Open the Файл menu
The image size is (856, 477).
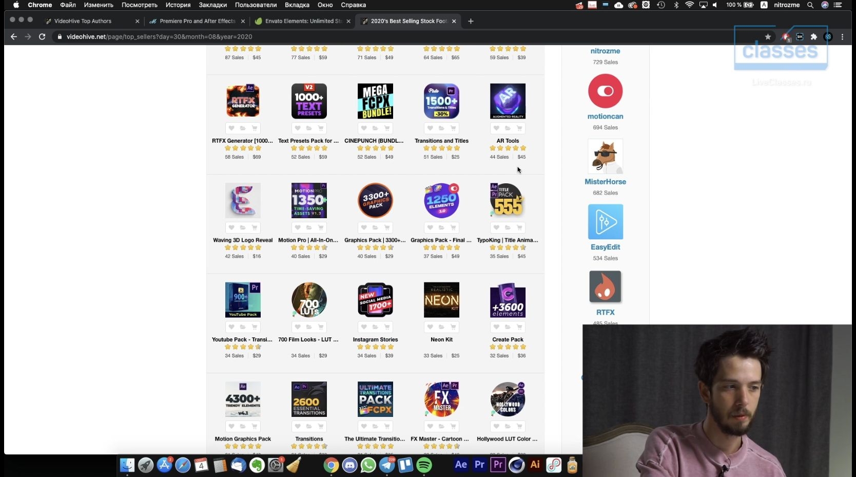pyautogui.click(x=68, y=5)
